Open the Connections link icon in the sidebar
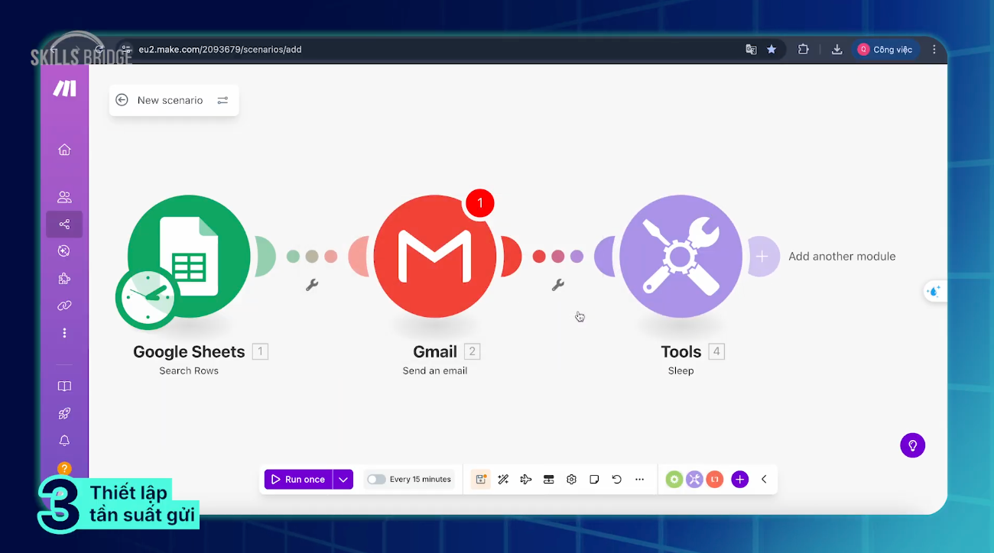This screenshot has width=994, height=553. (x=64, y=306)
